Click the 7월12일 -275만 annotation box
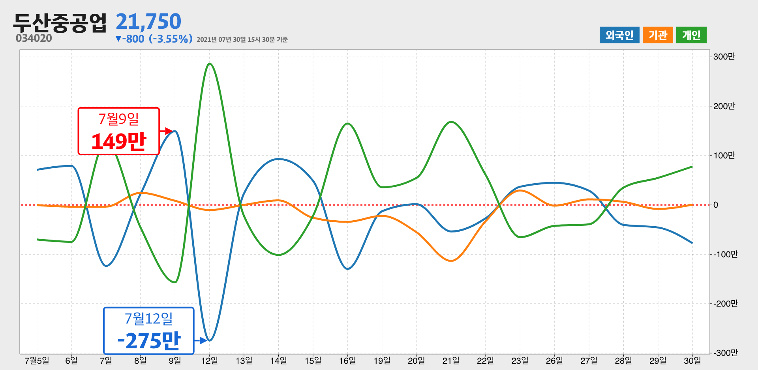758x370 pixels. tap(149, 331)
